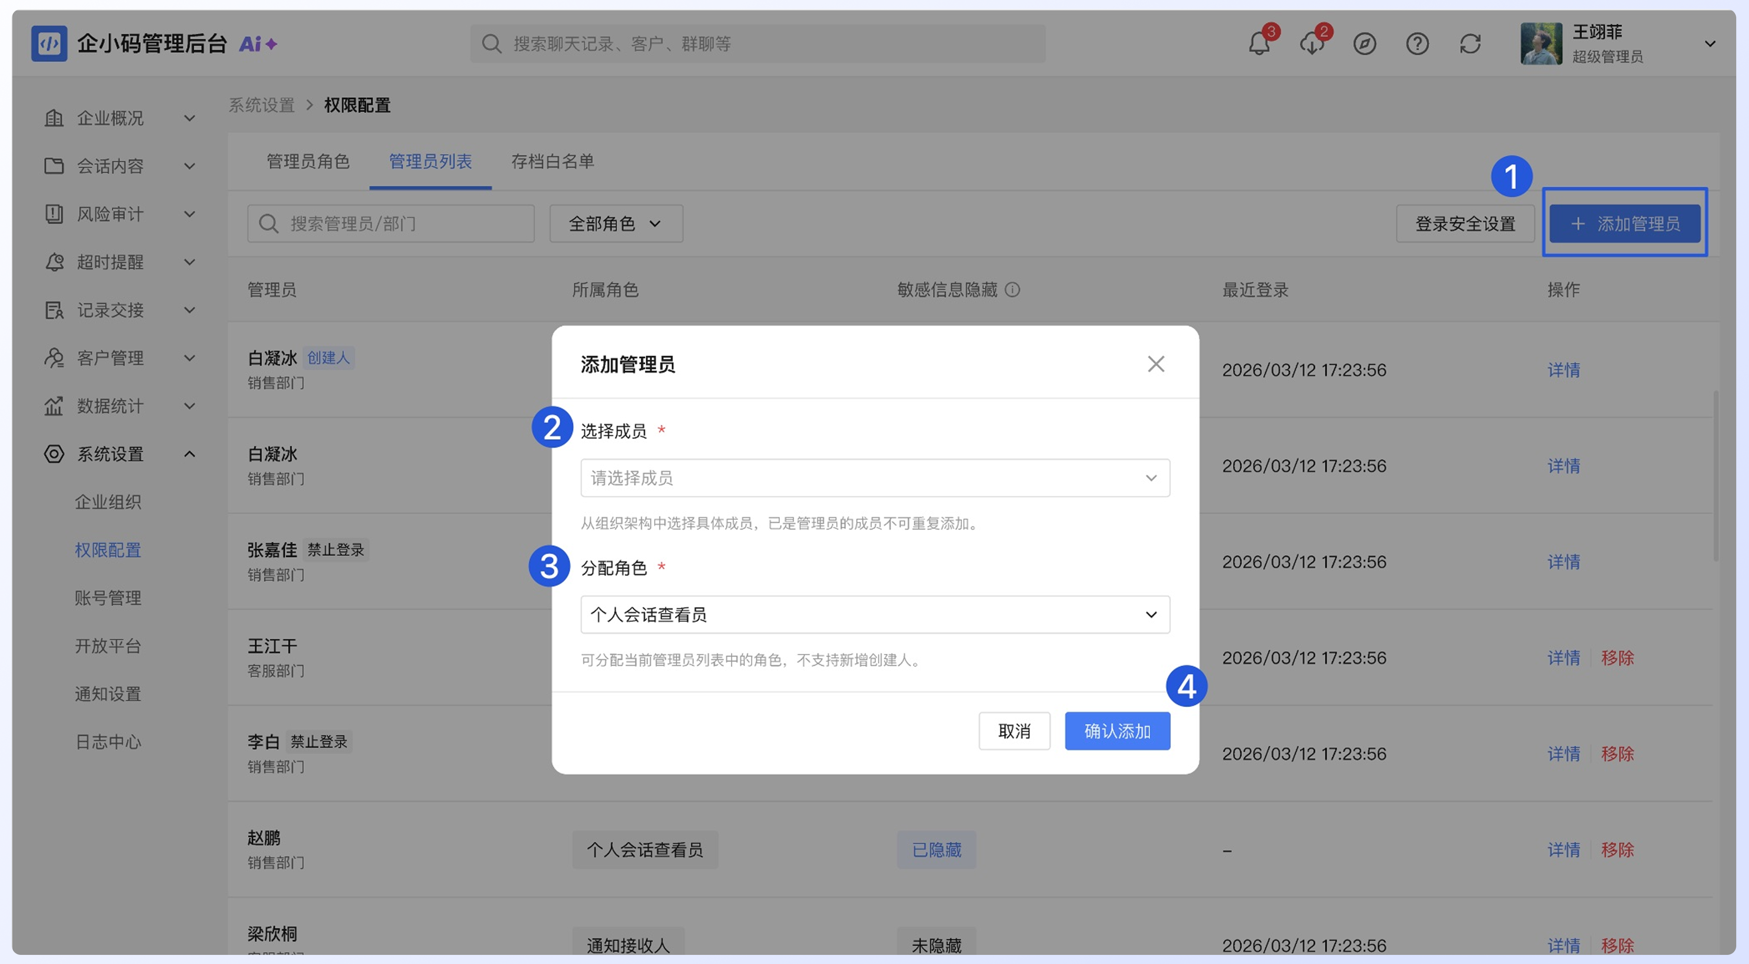The width and height of the screenshot is (1749, 964).
Task: Open the 全部角色 filter dropdown
Action: [616, 224]
